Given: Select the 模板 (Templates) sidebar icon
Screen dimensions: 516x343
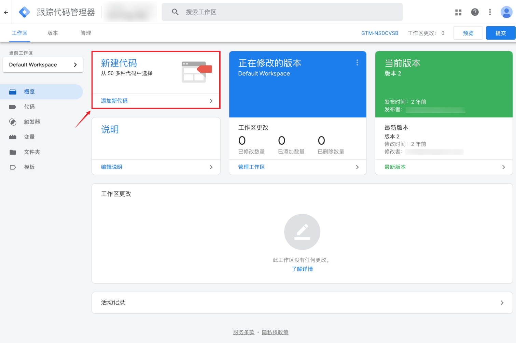Looking at the screenshot, I should click(x=13, y=167).
